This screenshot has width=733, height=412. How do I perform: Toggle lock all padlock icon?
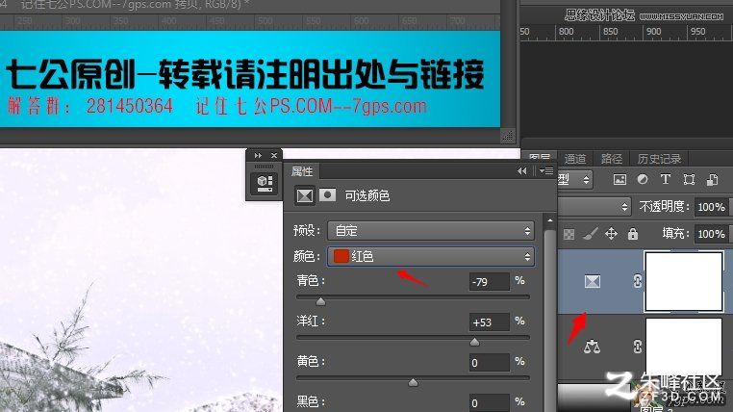[x=633, y=233]
